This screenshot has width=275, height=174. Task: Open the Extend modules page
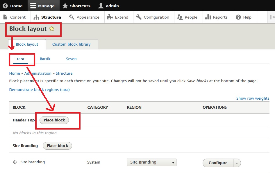118,17
